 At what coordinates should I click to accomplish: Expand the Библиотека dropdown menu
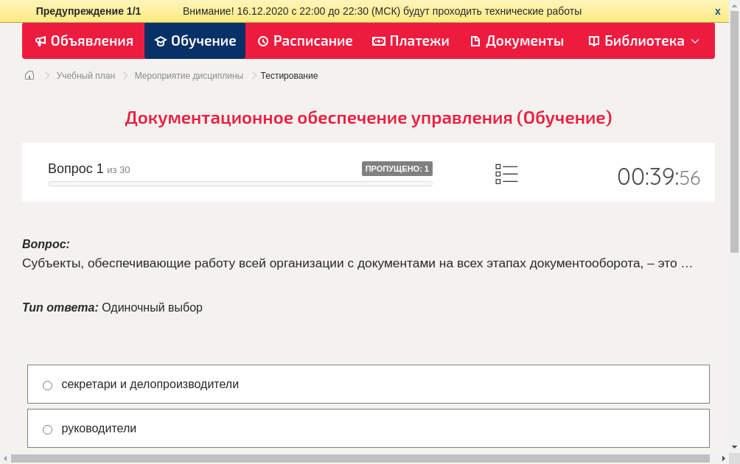point(694,41)
